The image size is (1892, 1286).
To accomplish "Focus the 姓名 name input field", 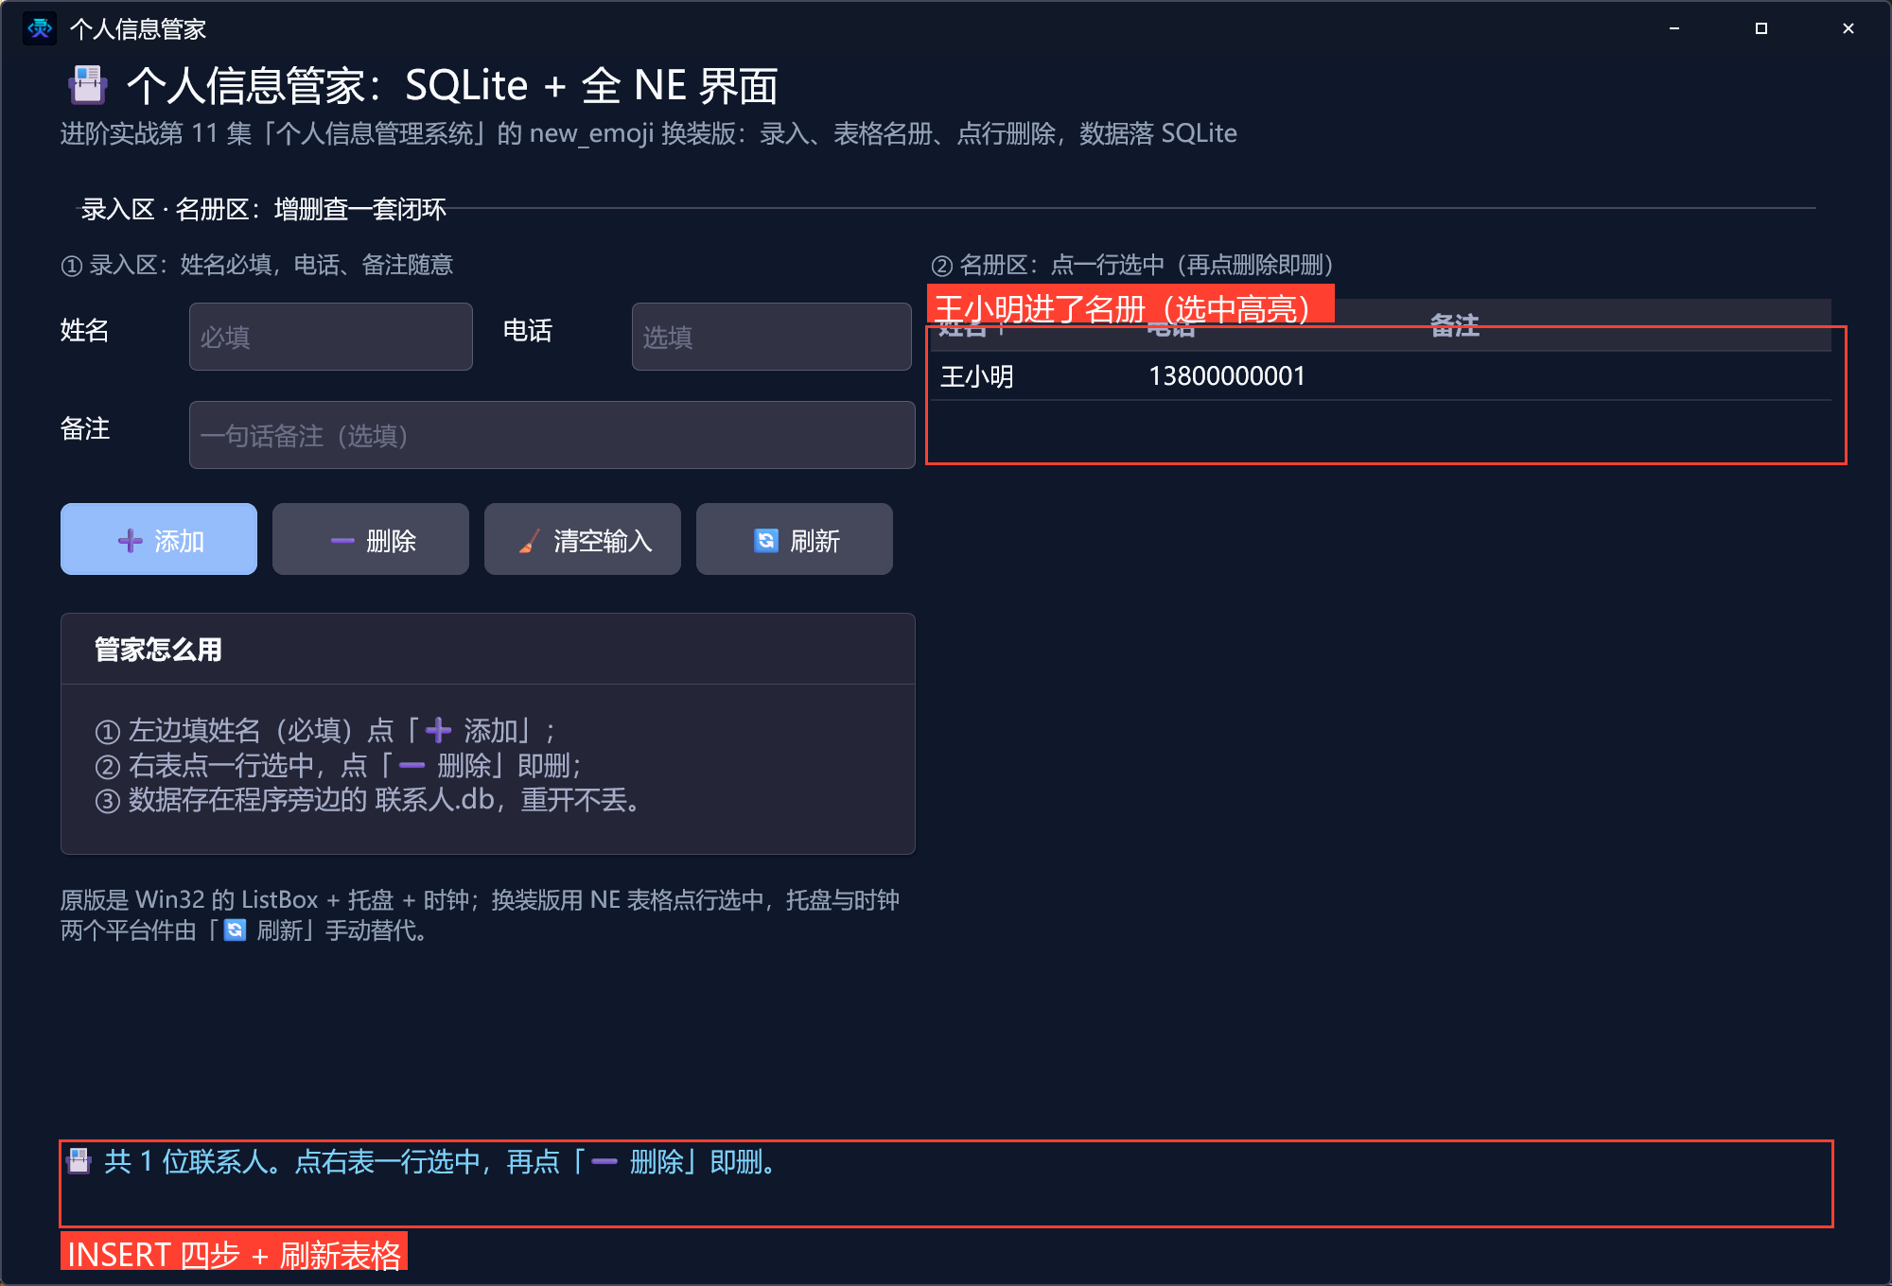I will click(331, 337).
